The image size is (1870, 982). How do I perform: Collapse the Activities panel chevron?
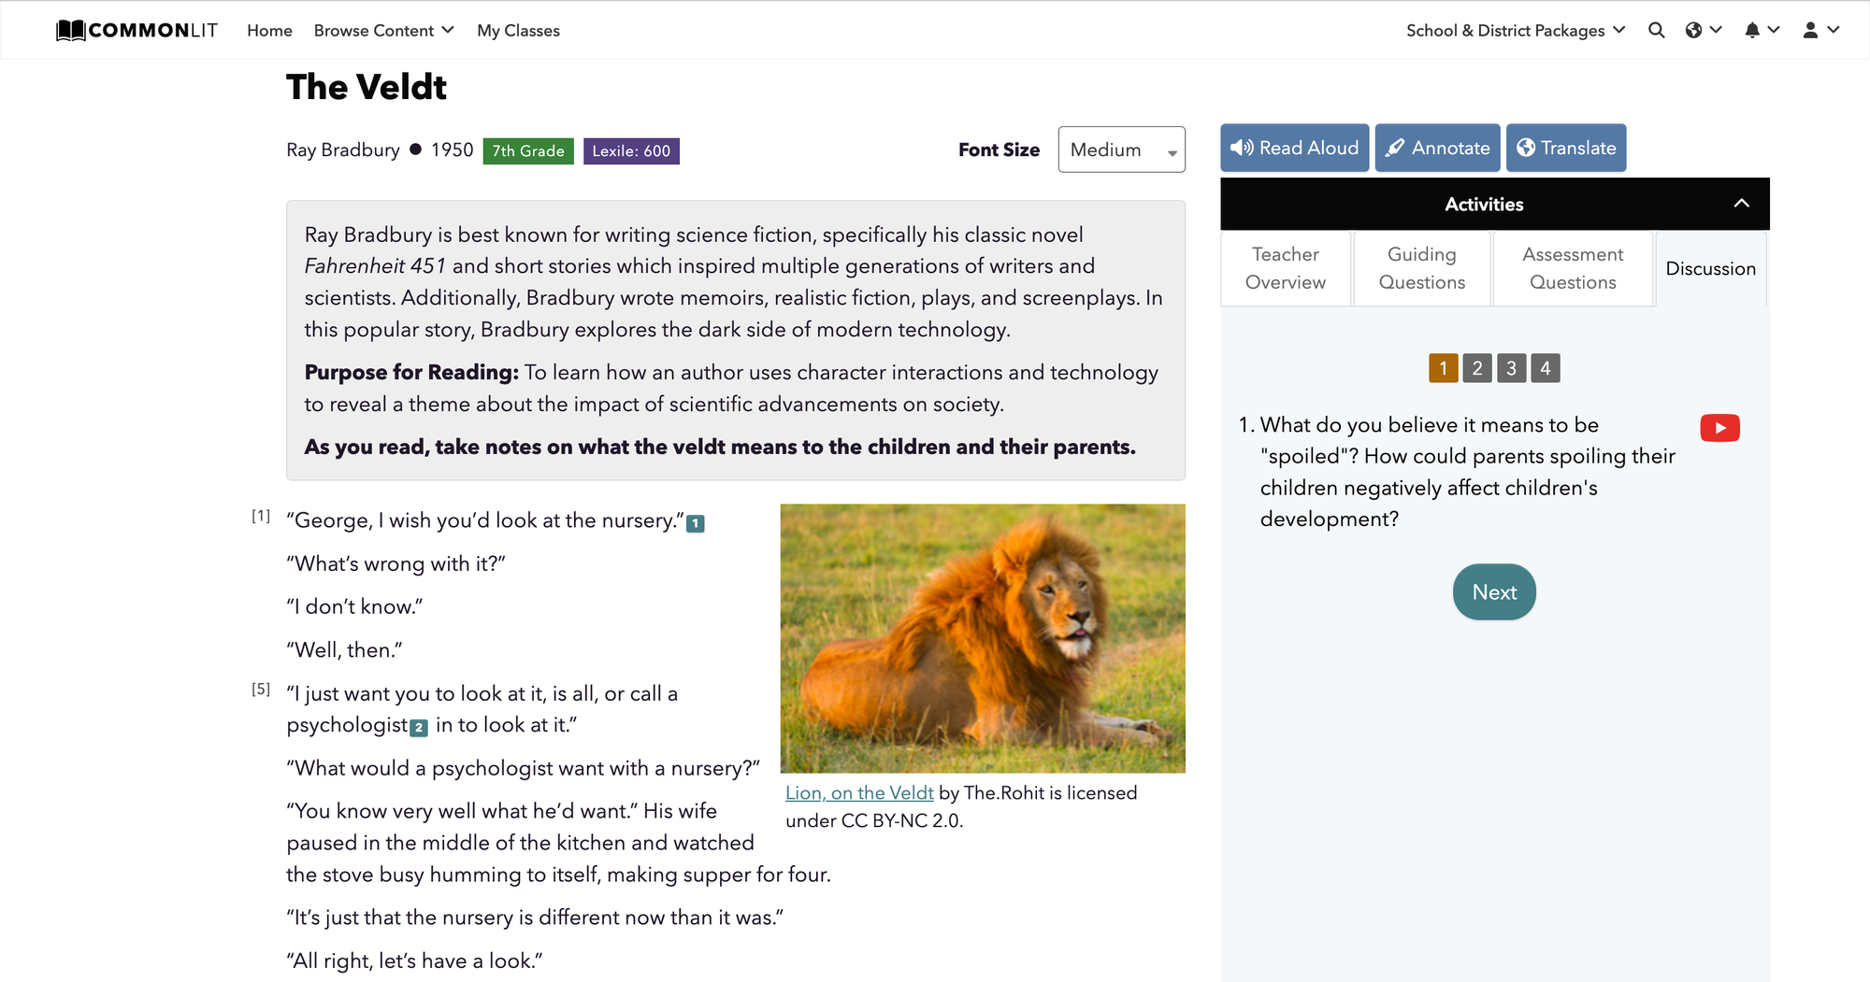pyautogui.click(x=1741, y=204)
